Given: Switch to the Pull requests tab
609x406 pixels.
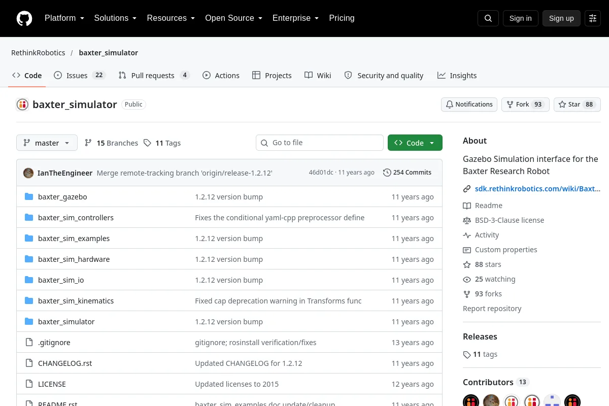Looking at the screenshot, I should tap(154, 76).
